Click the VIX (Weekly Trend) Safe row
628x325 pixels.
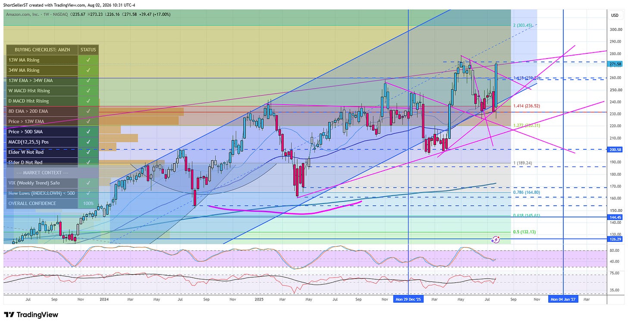52,183
